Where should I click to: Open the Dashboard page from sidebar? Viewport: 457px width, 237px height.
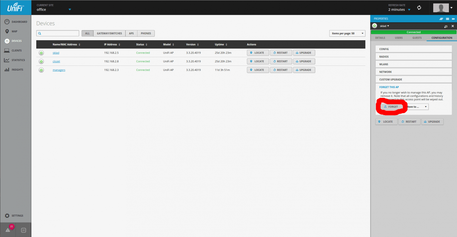tap(16, 22)
